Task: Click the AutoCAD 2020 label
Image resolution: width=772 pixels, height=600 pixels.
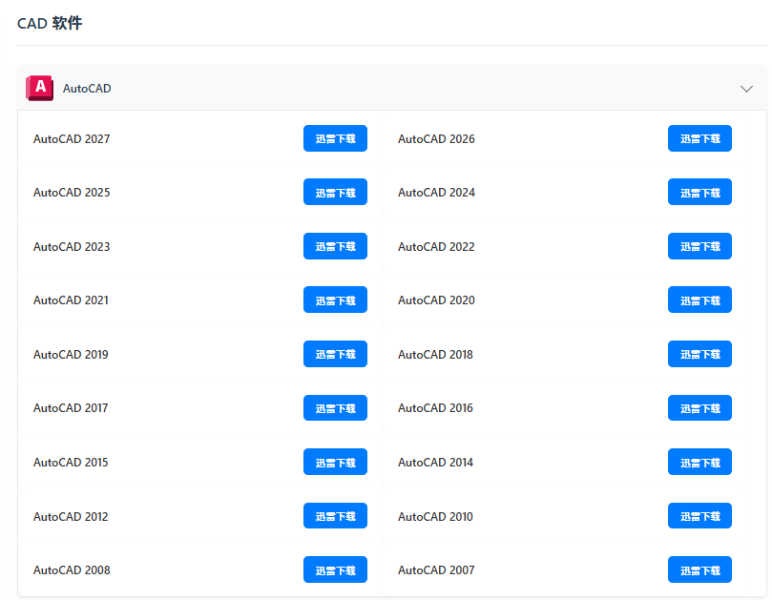Action: point(436,300)
